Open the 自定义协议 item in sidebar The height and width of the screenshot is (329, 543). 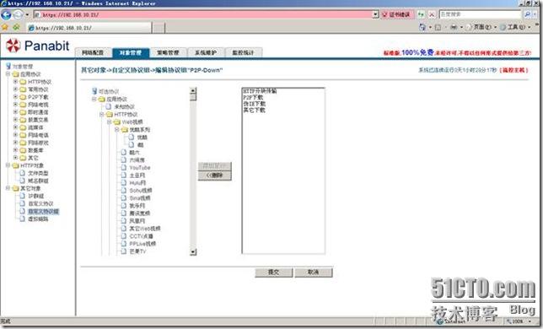pos(40,203)
